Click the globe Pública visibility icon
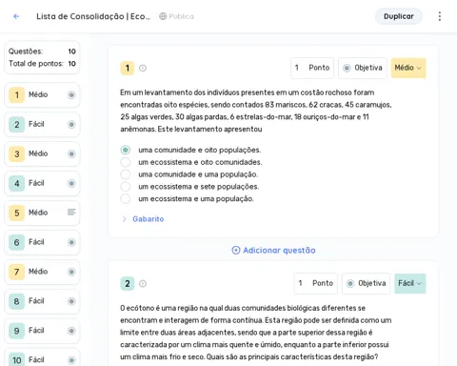457x366 pixels. 163,16
